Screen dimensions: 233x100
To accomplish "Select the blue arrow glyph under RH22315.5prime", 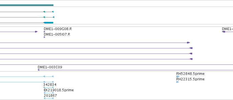I will pos(178,82).
